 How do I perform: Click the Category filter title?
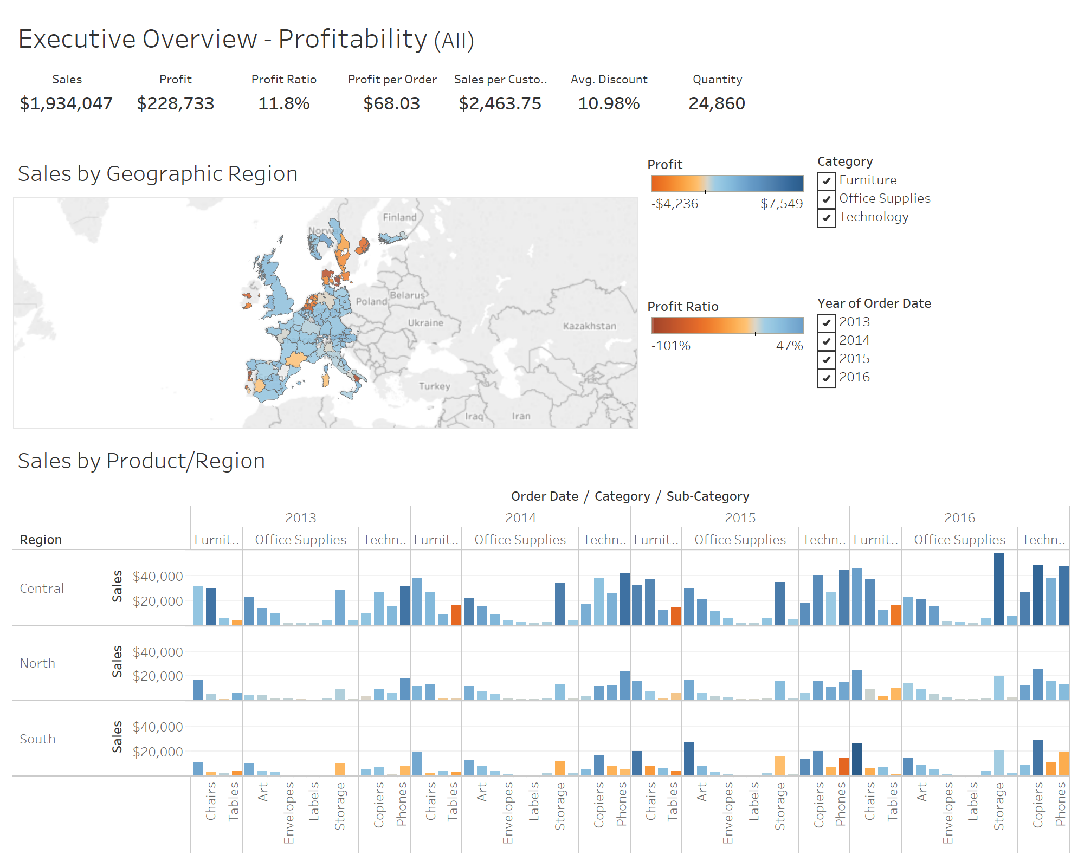(x=845, y=161)
